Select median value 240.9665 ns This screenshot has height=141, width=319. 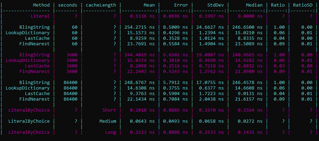tap(247, 55)
